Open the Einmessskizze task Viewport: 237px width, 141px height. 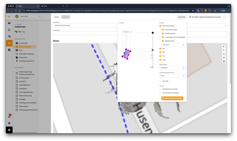[x=24, y=78]
